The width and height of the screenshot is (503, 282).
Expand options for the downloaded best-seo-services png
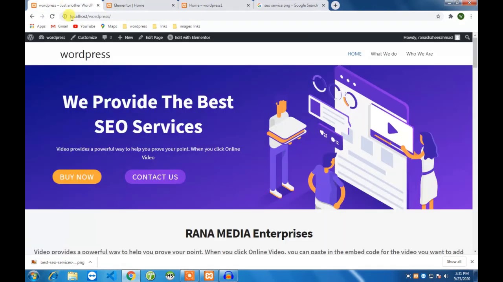click(90, 262)
